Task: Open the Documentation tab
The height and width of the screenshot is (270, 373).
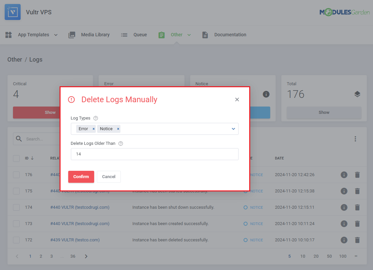Action: click(x=230, y=35)
